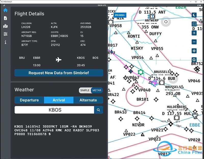Select the Departure weather tab
Screen dimensions: 204x159
point(29,100)
